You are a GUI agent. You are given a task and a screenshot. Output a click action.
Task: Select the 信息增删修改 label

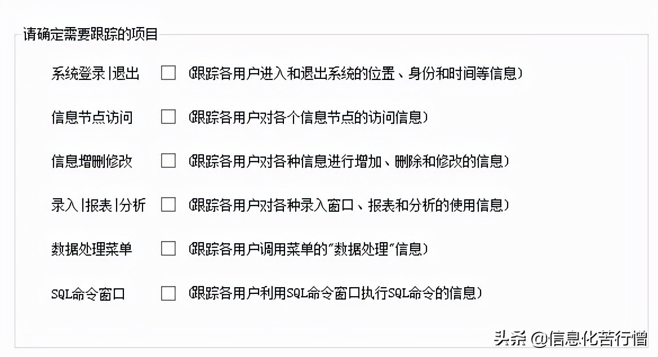pos(92,161)
